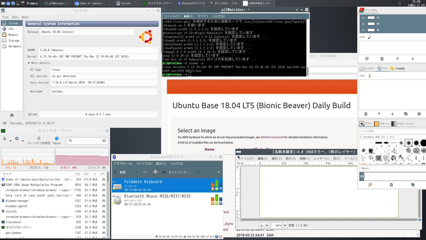Open the ARM/Server/Install link in Chromium
This screenshot has height=240, width=426.
point(272,137)
